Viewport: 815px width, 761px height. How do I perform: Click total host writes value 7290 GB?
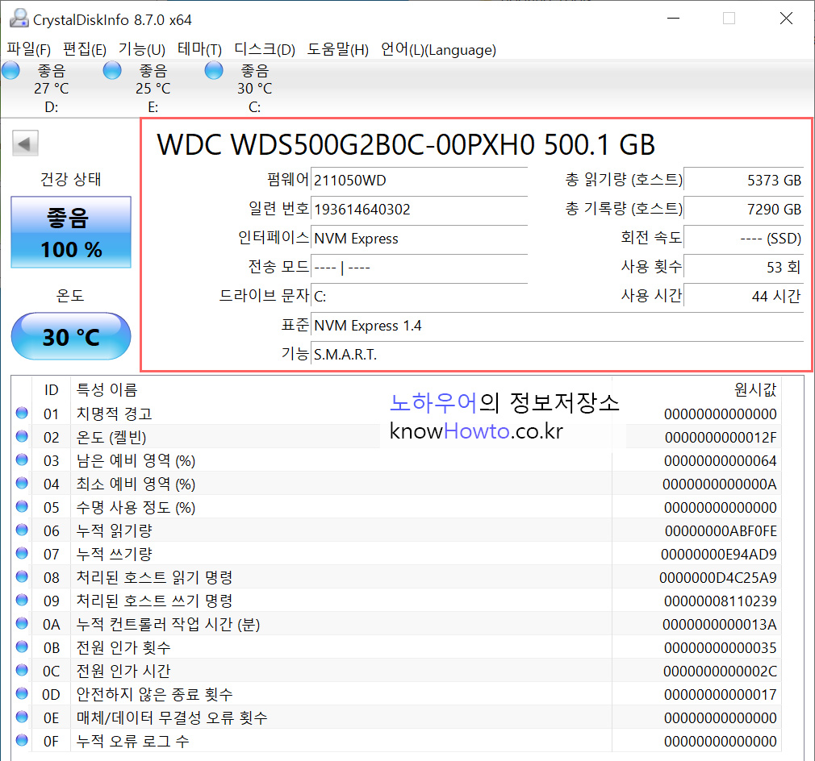743,210
